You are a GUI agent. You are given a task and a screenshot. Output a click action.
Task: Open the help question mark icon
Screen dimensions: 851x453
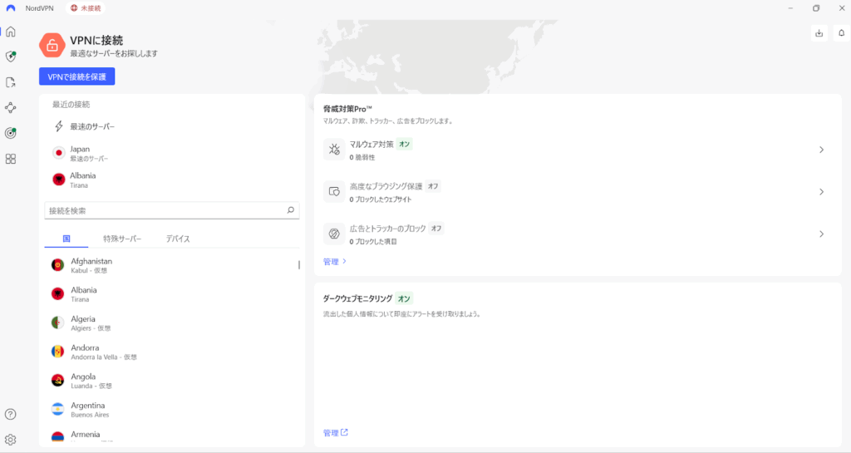point(11,414)
